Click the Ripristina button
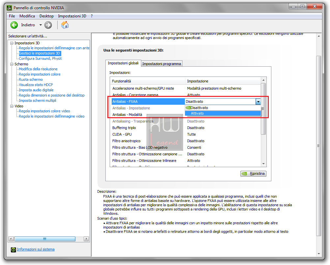 [253, 174]
